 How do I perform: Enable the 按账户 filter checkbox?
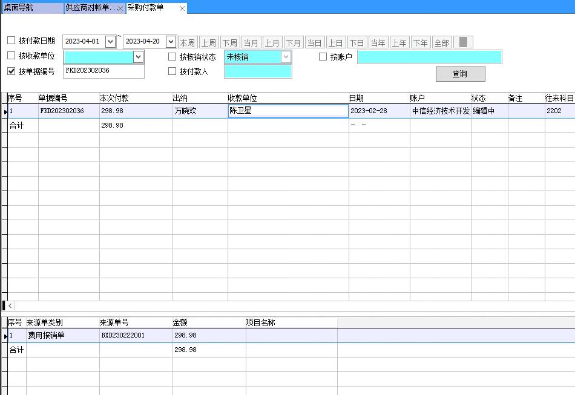323,57
